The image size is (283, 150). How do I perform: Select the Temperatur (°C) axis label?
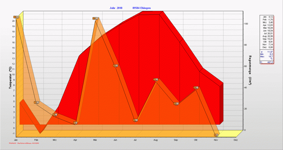(10, 78)
